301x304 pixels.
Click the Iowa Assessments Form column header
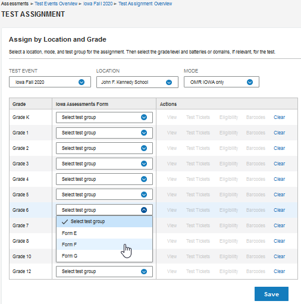coord(82,104)
